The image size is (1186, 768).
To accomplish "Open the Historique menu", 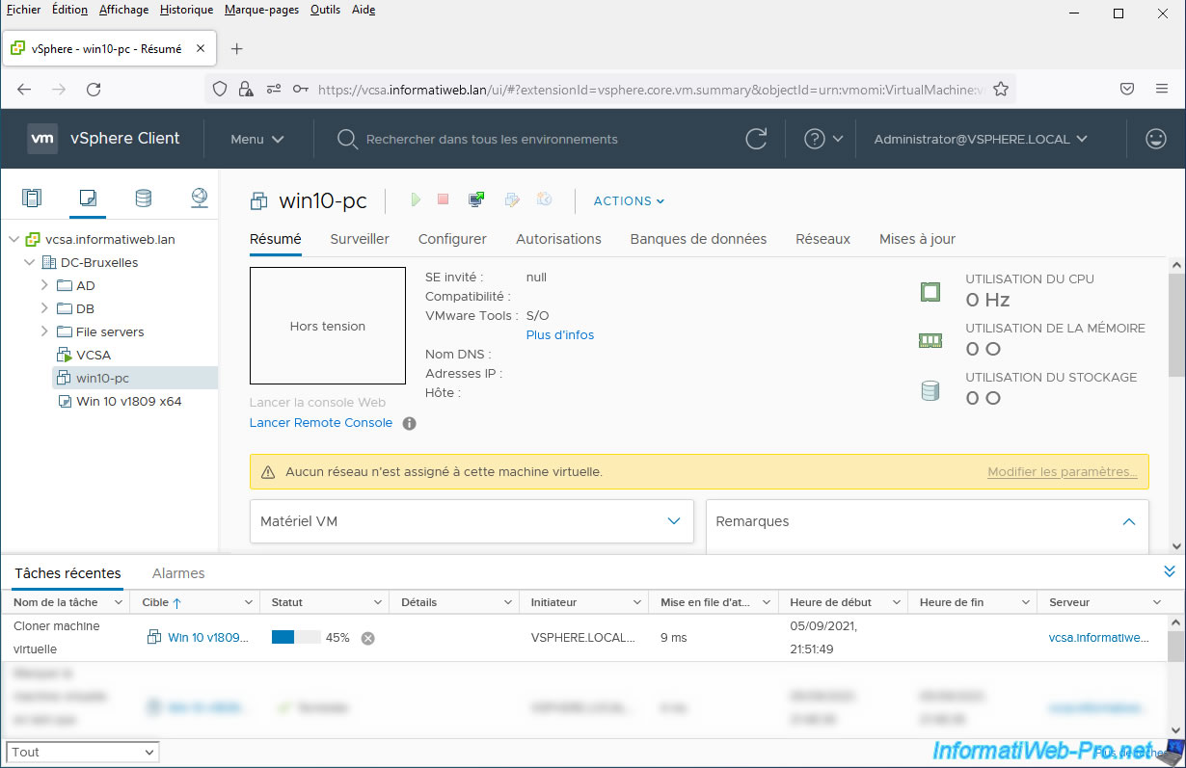I will point(186,10).
